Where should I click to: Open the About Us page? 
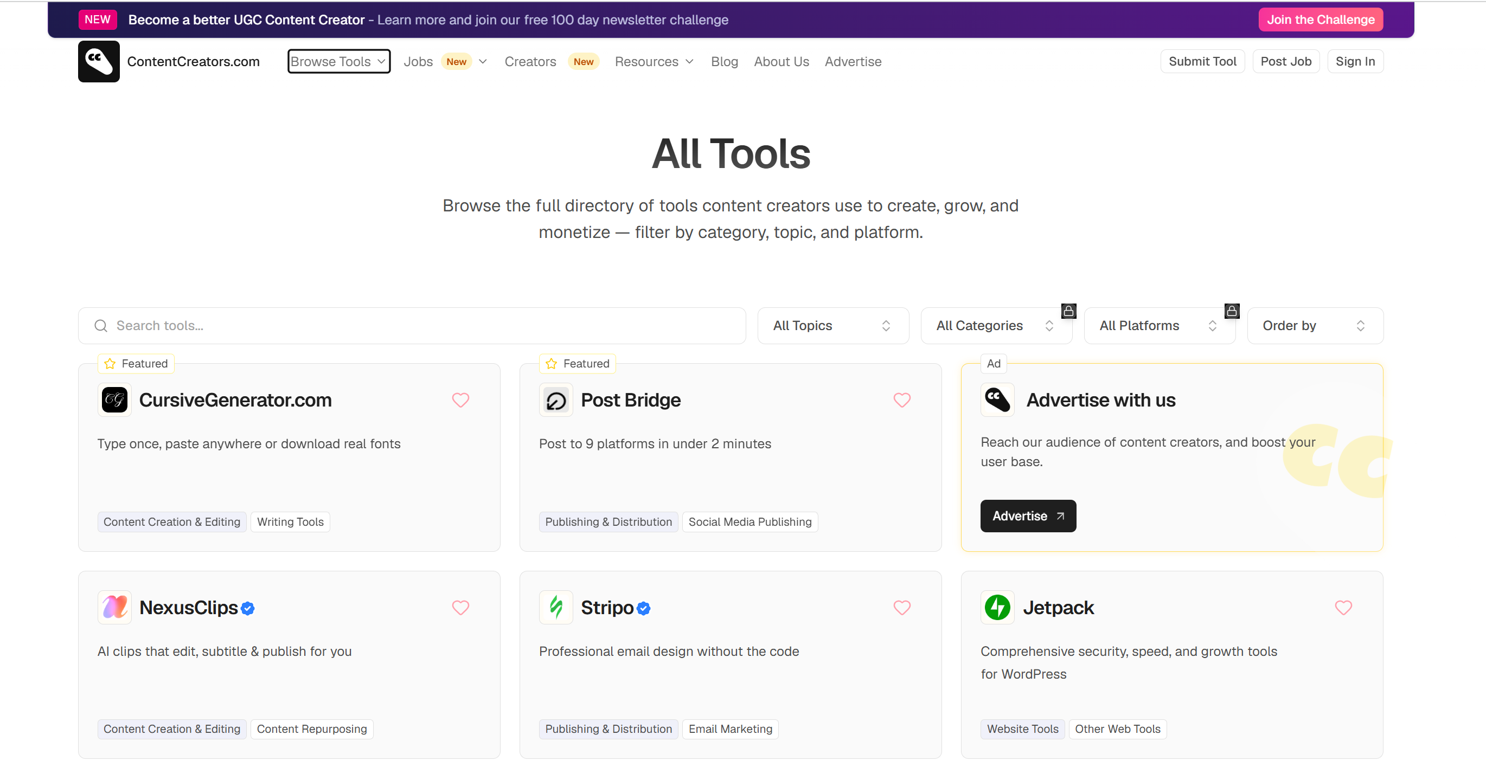[781, 61]
